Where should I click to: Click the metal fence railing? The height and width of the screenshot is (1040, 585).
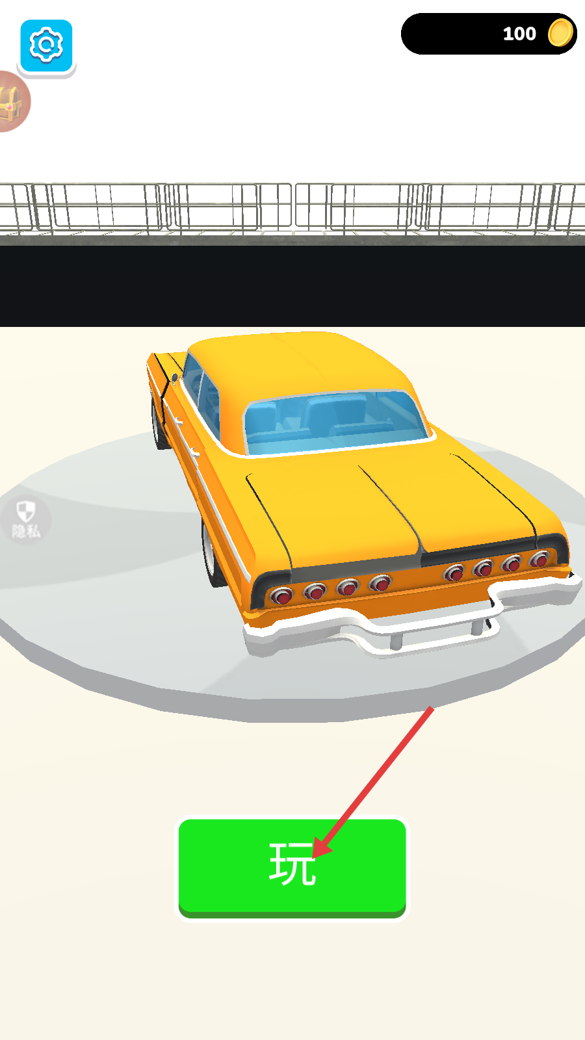coord(292,208)
